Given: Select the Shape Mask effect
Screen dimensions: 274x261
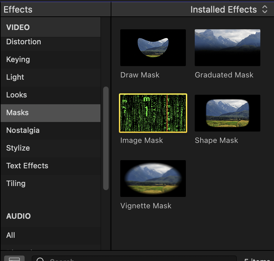Looking at the screenshot, I should (227, 113).
